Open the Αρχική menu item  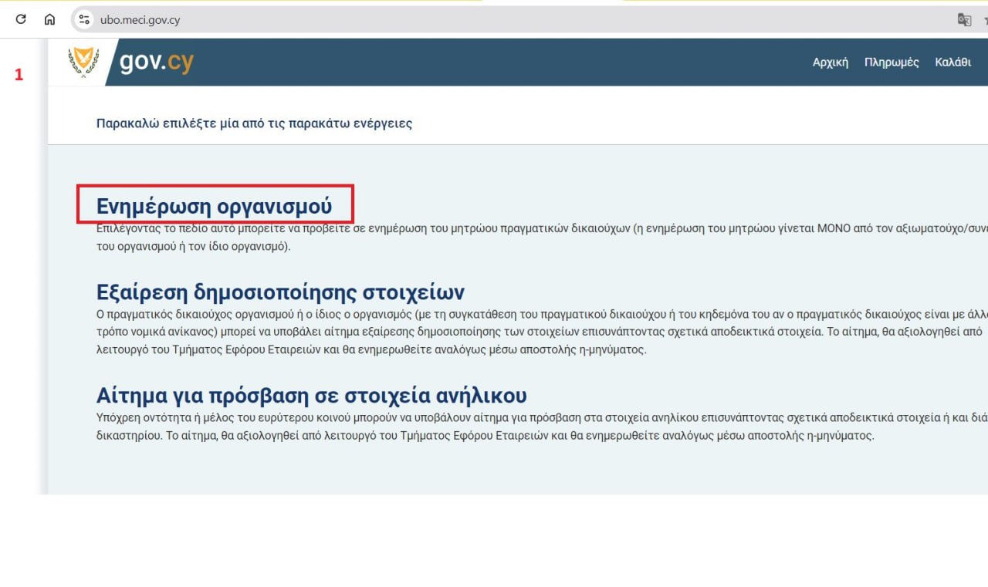830,62
